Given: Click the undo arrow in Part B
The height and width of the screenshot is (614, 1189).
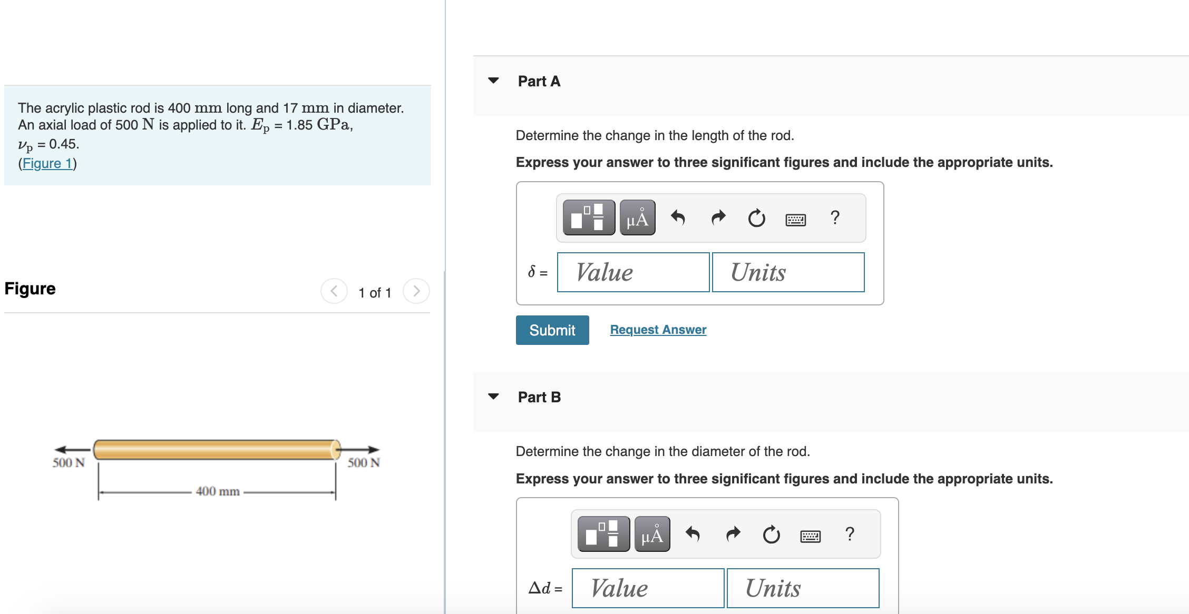Looking at the screenshot, I should (x=693, y=534).
